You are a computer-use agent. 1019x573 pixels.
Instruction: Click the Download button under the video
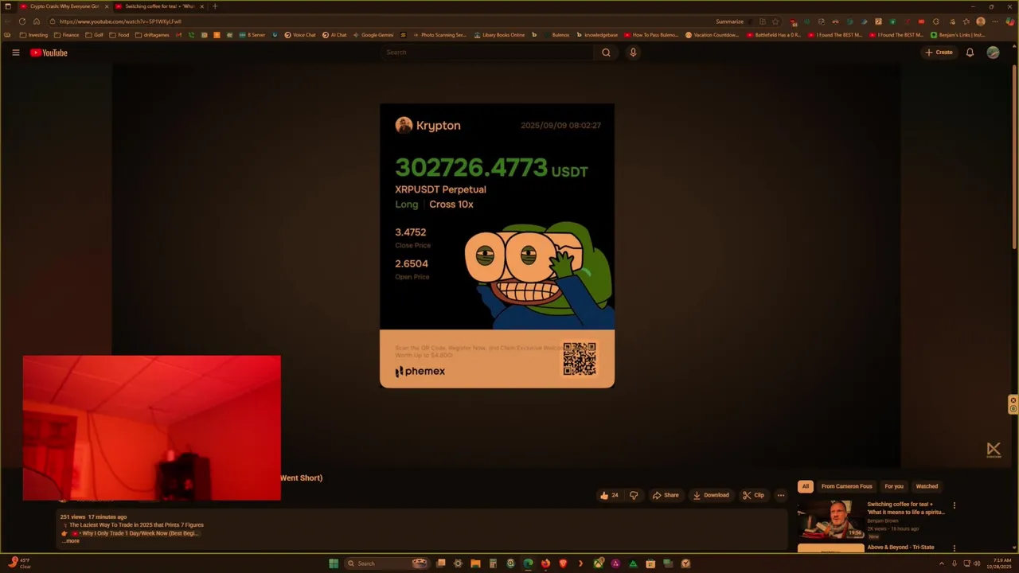pyautogui.click(x=711, y=495)
